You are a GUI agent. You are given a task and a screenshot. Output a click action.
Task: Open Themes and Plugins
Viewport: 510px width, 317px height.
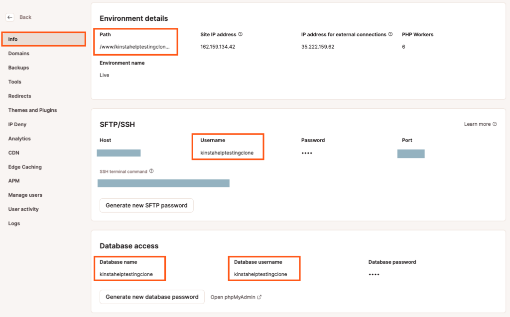(x=32, y=110)
